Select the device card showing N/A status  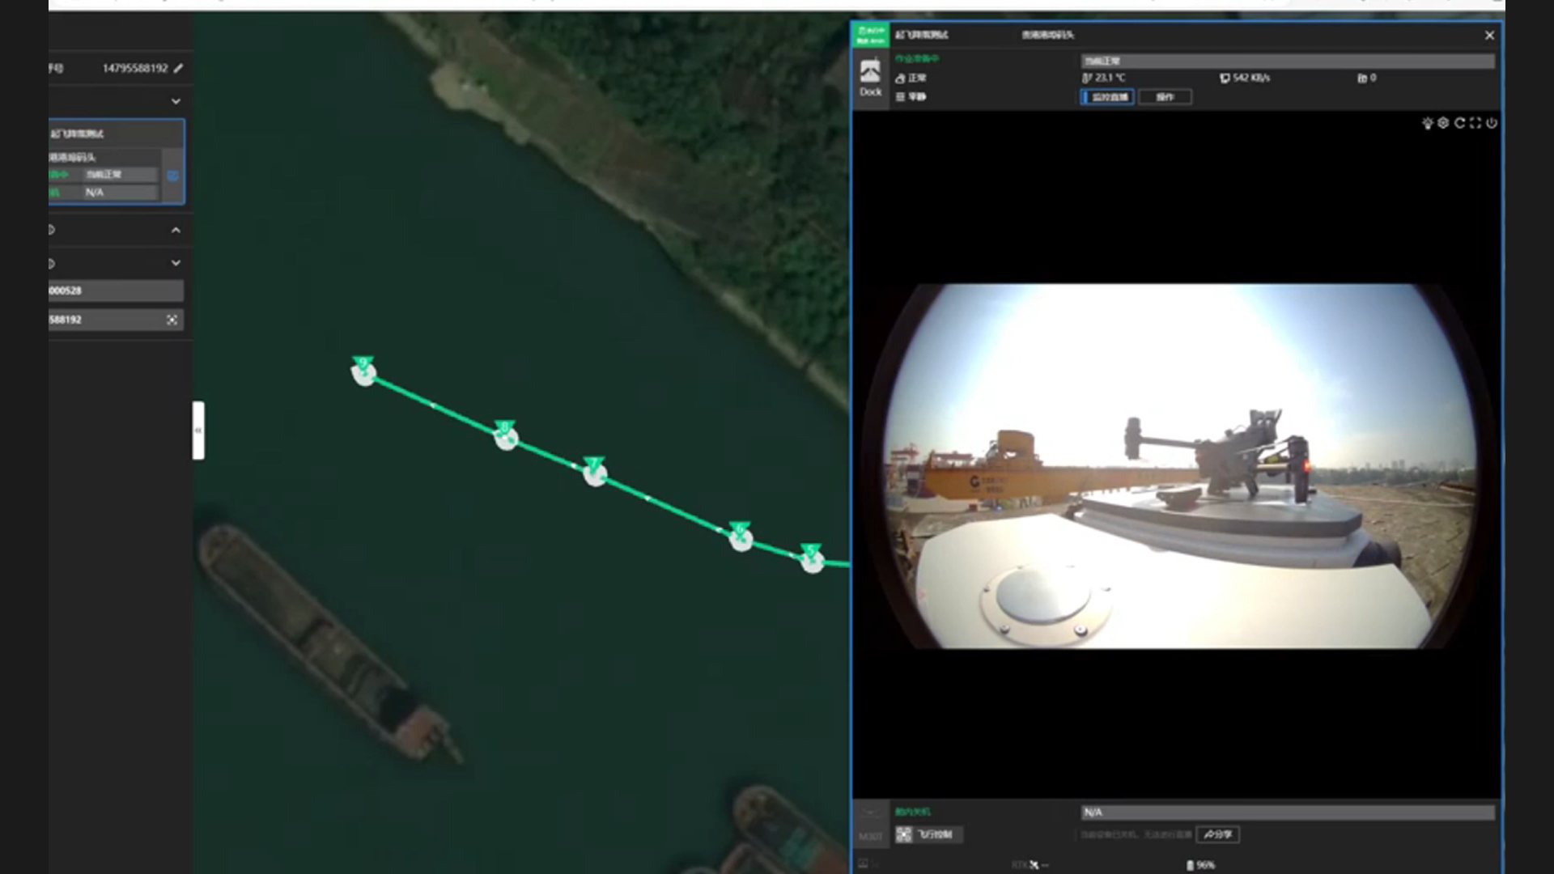(117, 162)
